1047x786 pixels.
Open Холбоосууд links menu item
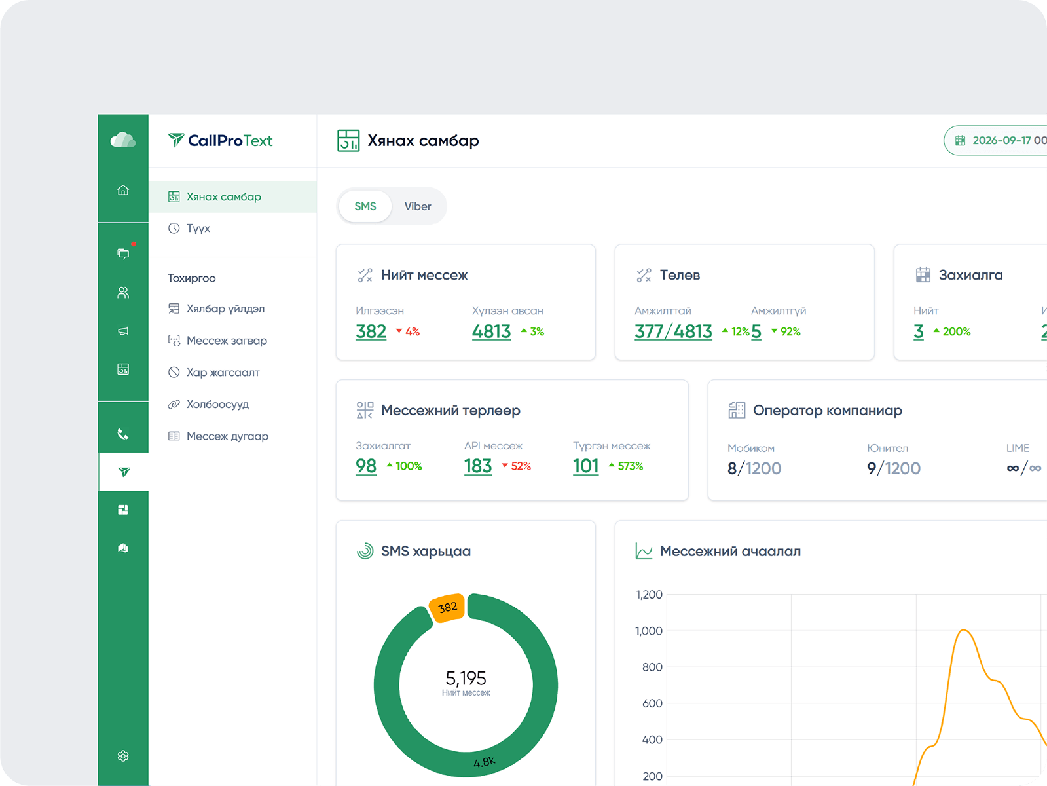point(233,404)
